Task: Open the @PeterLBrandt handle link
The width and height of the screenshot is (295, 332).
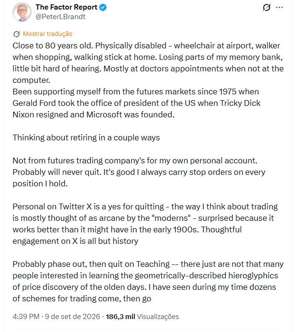Action: (x=60, y=17)
